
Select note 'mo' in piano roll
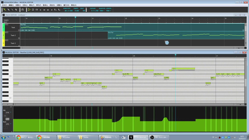coord(48,78)
